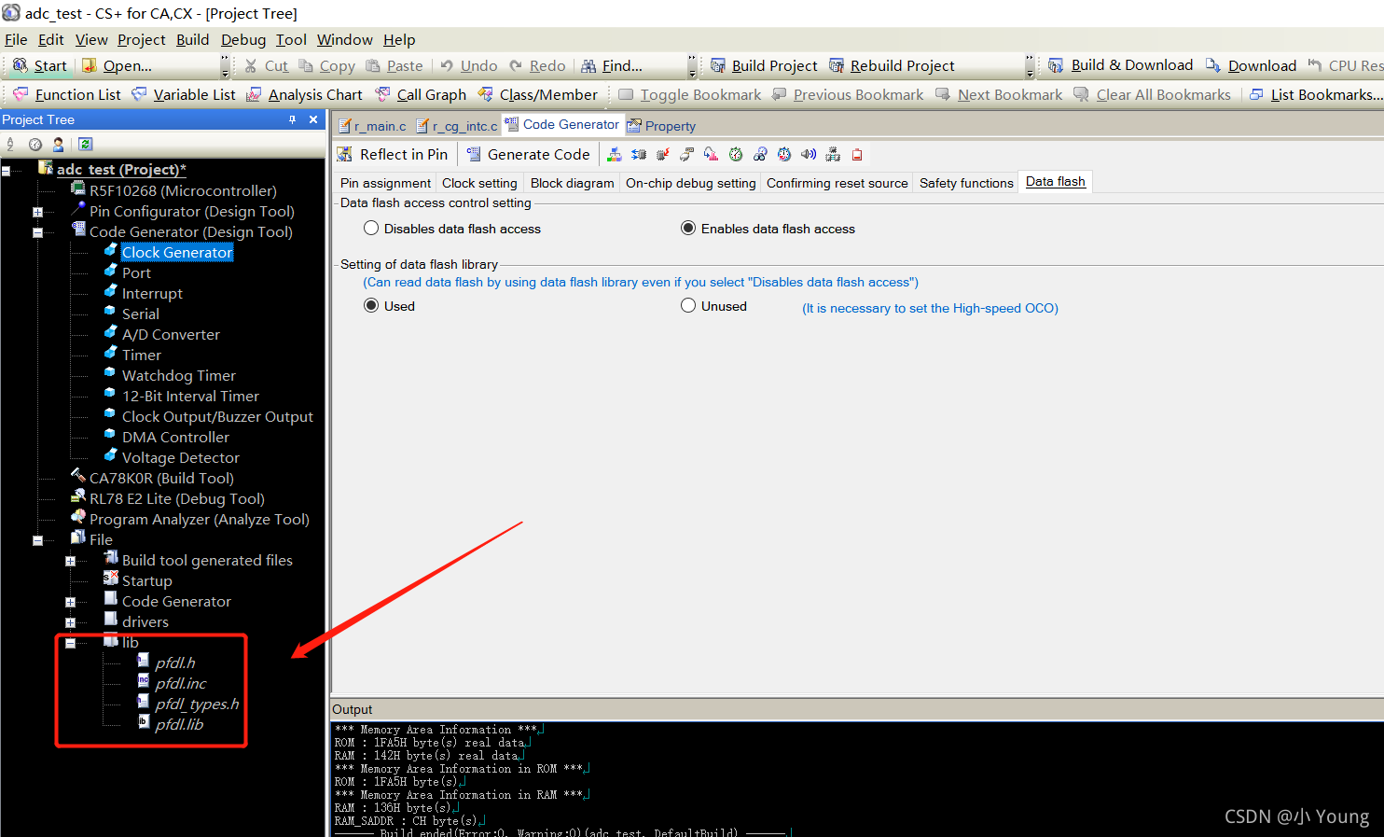Click Rebuild Project in toolbar
1384x837 pixels.
pos(892,65)
